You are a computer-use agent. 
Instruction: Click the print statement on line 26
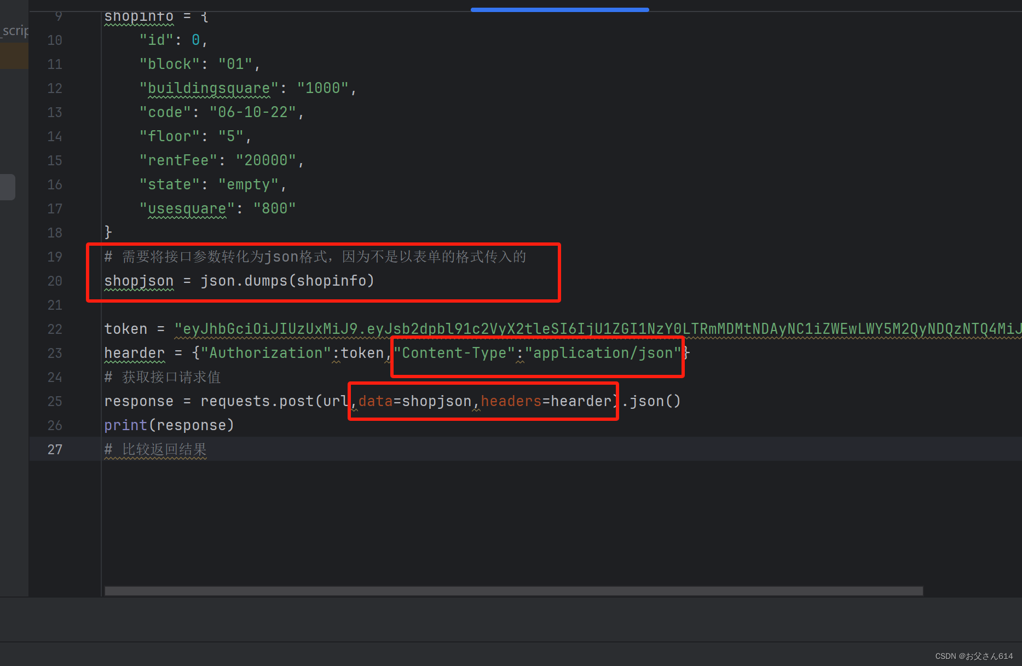pyautogui.click(x=169, y=425)
